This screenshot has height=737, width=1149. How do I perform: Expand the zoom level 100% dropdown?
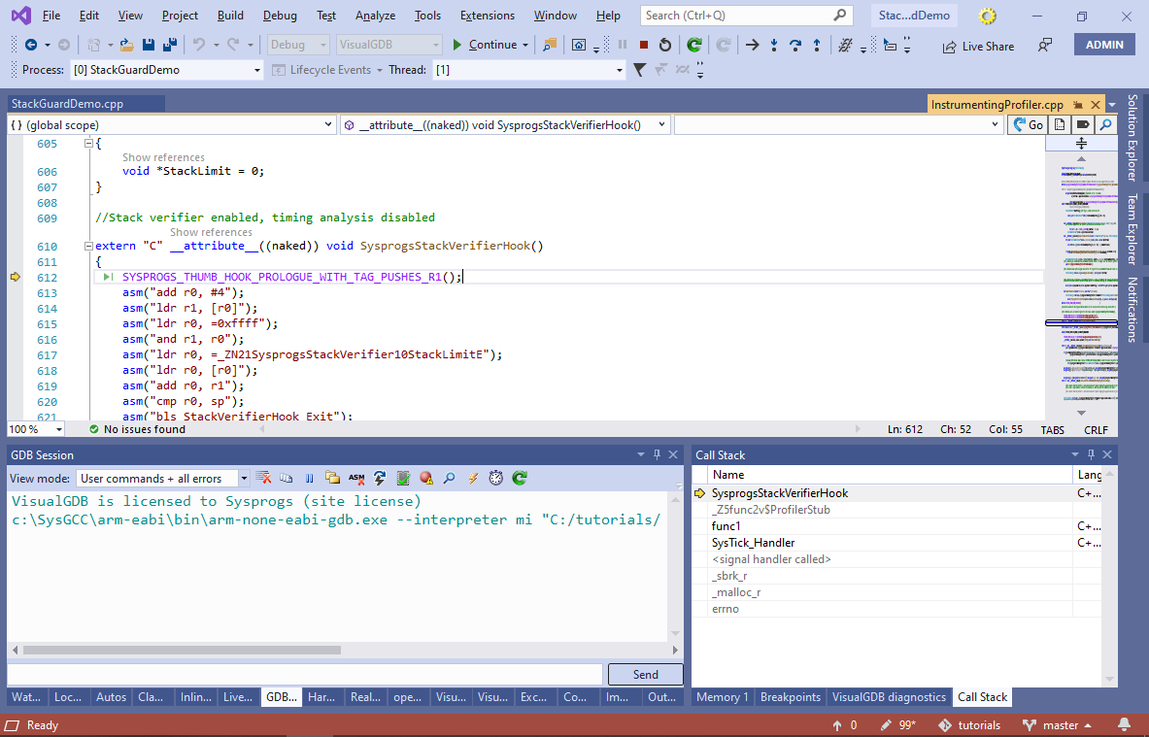(59, 429)
